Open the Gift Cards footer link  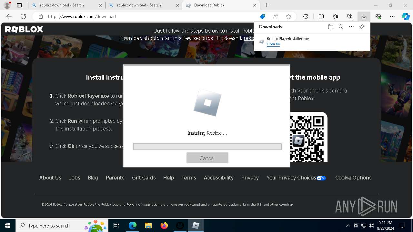click(144, 178)
